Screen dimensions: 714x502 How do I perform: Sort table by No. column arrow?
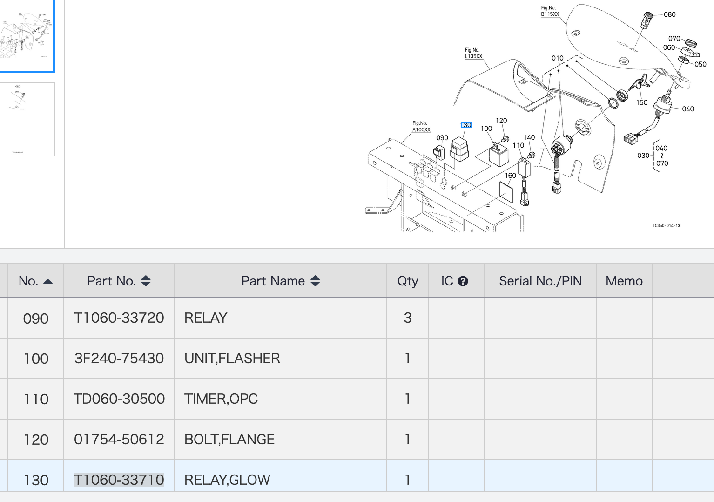click(48, 281)
